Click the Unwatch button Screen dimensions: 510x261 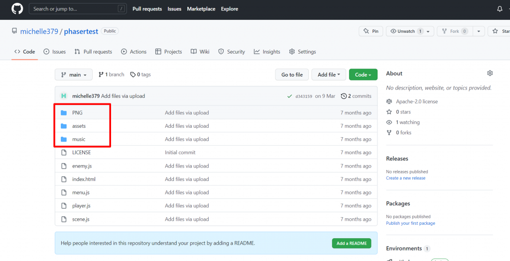[x=410, y=31]
